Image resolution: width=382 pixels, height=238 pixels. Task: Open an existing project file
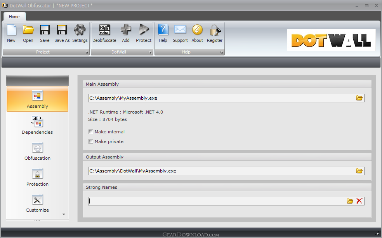coord(28,34)
